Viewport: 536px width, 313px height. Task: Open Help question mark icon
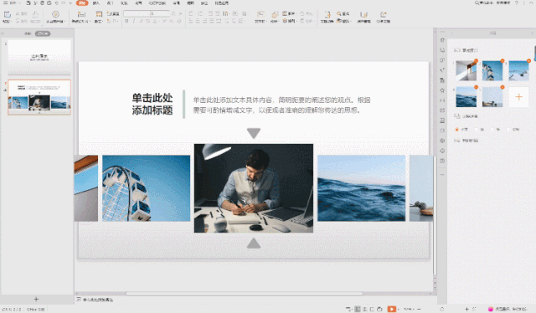(x=517, y=3)
